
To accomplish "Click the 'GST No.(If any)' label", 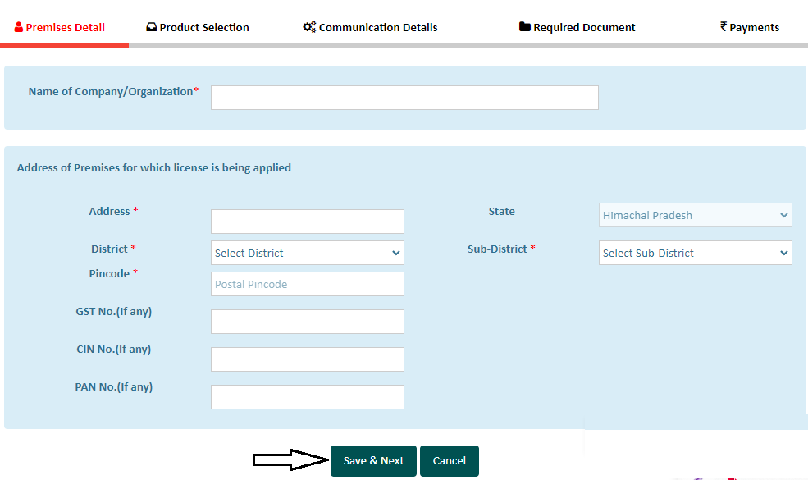I will coord(114,312).
